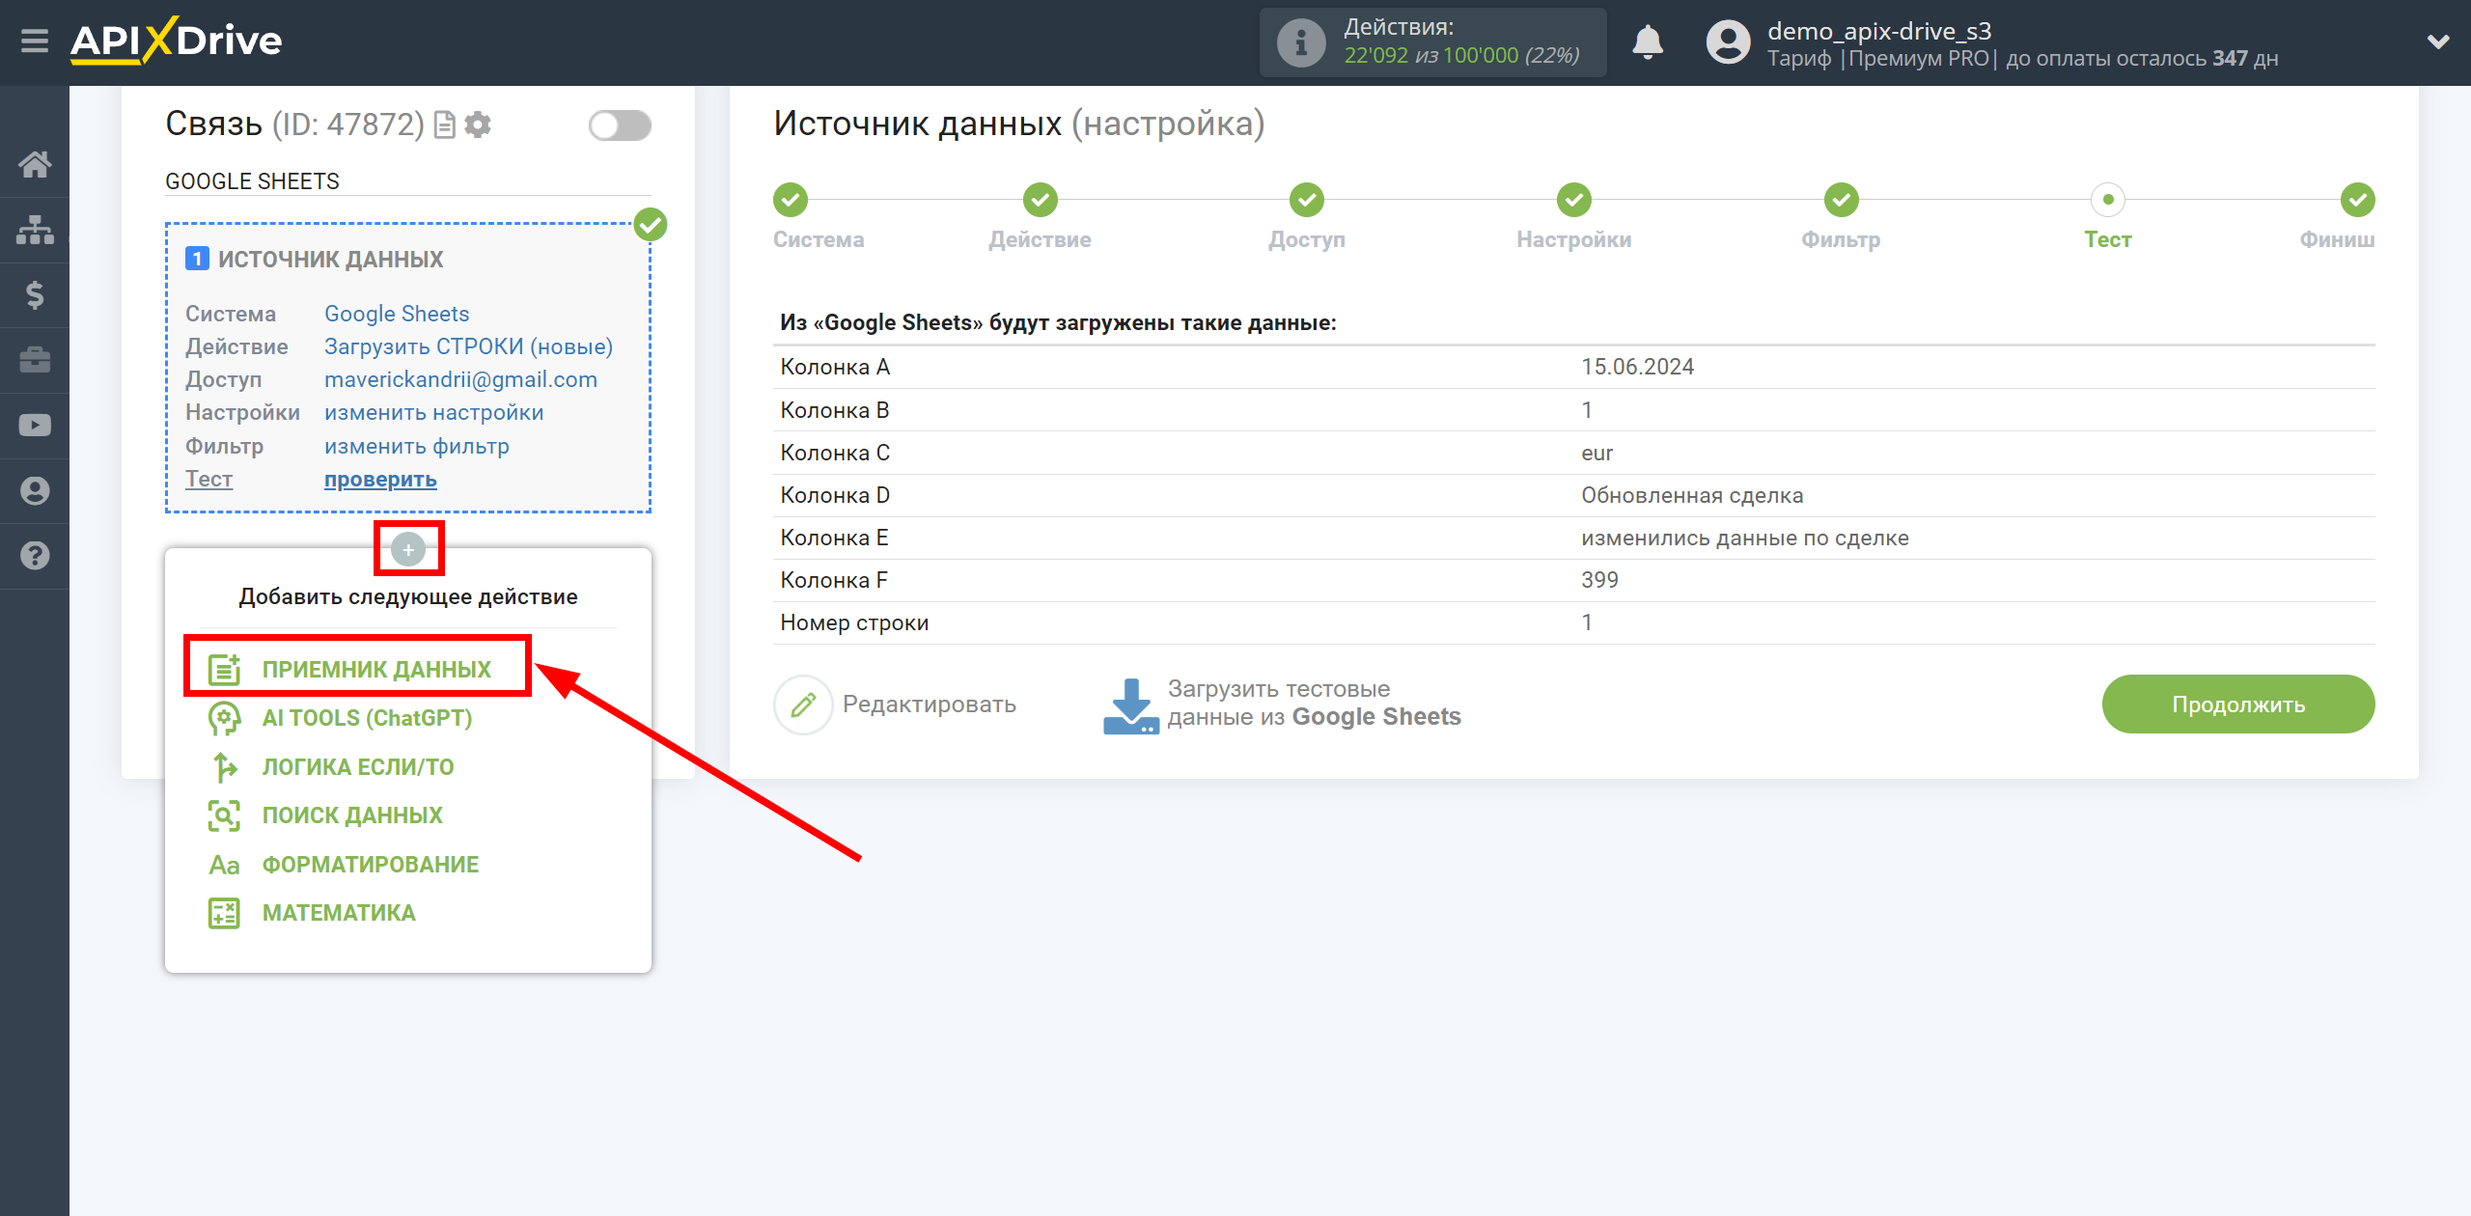Click изменить настройки link
Image resolution: width=2471 pixels, height=1216 pixels.
pos(433,412)
